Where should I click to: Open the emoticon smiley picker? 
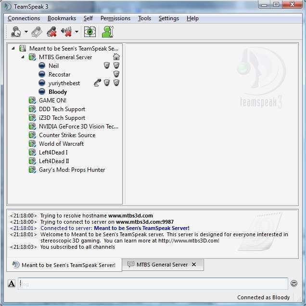(x=293, y=283)
